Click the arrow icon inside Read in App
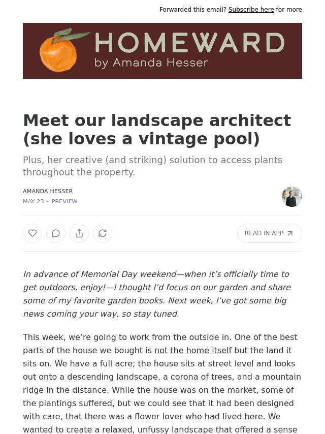325x434 pixels. [290, 233]
